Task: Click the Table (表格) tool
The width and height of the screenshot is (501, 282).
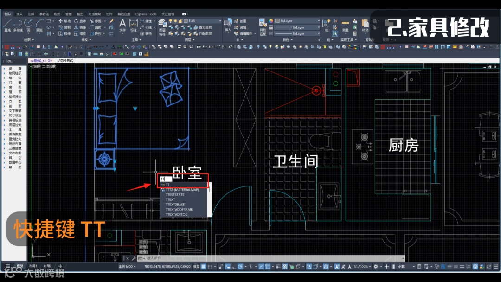Action: coord(146,33)
